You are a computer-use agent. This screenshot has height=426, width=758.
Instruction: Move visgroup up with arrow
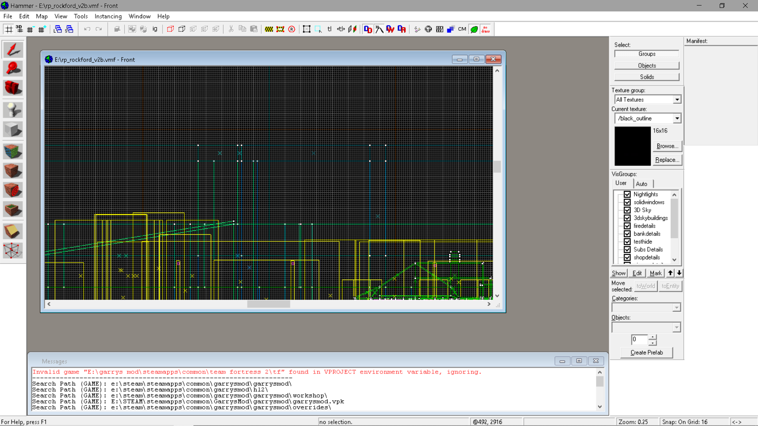pos(670,273)
